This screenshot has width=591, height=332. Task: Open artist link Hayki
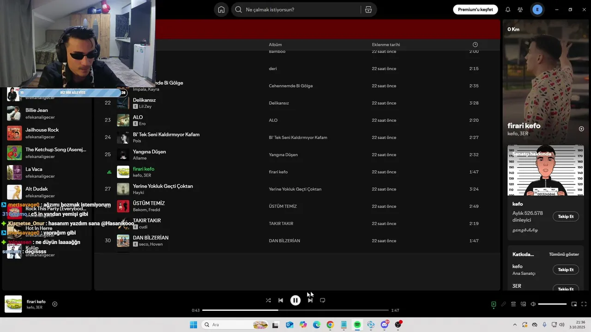pos(139,193)
